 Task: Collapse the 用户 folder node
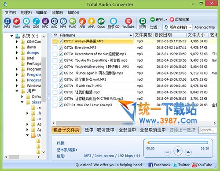pos(17,91)
